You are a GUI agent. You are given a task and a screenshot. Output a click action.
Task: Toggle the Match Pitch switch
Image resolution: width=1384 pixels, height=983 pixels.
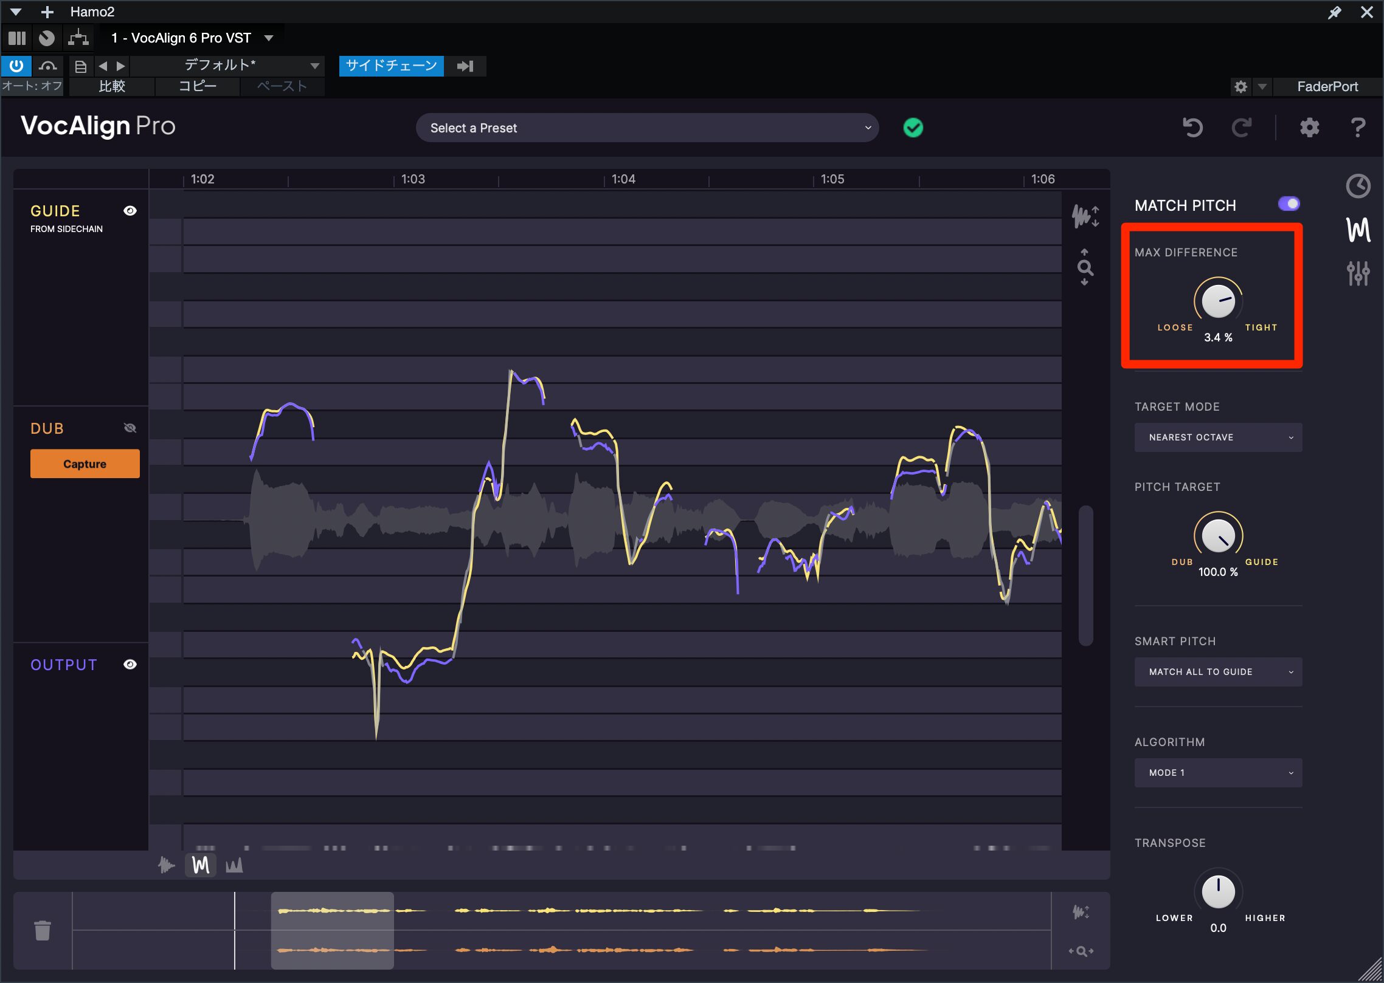click(x=1289, y=204)
